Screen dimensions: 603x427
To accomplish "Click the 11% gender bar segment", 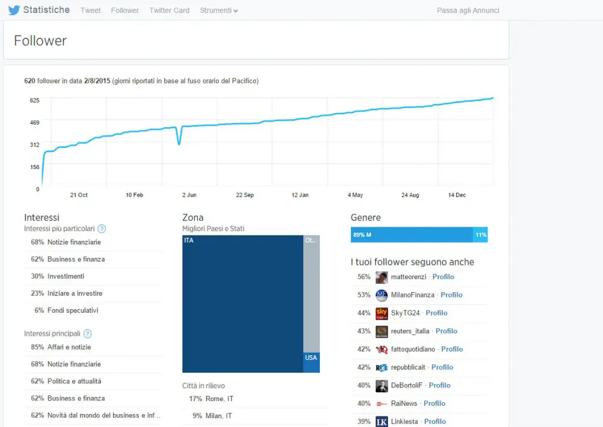I will pyautogui.click(x=481, y=234).
